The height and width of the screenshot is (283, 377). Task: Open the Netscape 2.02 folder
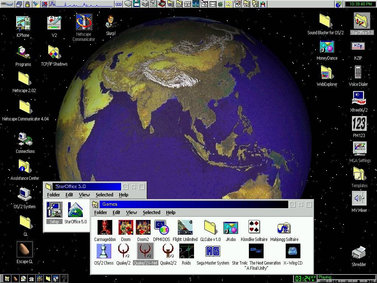click(x=24, y=82)
